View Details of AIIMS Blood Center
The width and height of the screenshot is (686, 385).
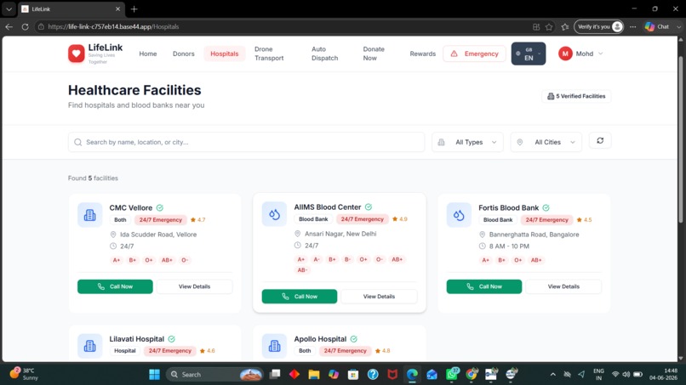point(379,297)
